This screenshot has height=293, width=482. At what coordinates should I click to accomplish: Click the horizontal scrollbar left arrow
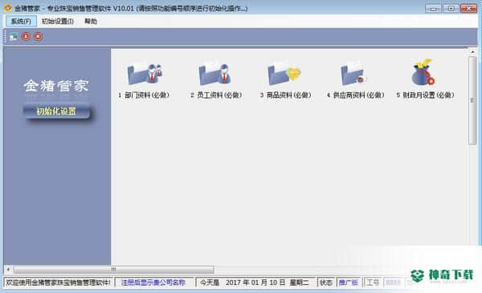pyautogui.click(x=8, y=270)
